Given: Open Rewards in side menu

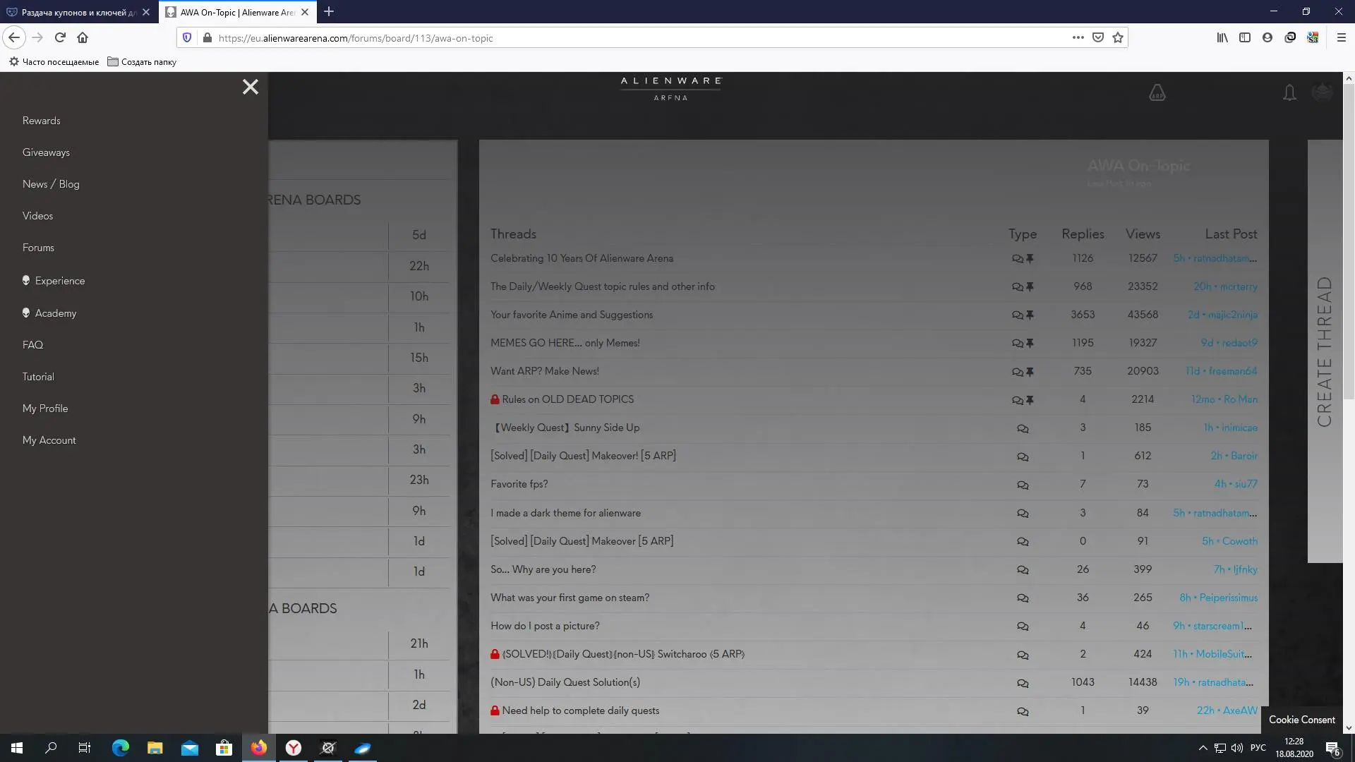Looking at the screenshot, I should pyautogui.click(x=41, y=121).
